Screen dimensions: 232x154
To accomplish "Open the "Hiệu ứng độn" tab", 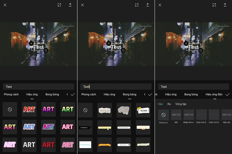I will coord(214,94).
